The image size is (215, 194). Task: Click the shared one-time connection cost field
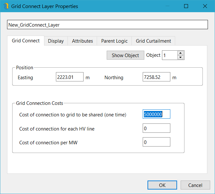click(x=156, y=114)
